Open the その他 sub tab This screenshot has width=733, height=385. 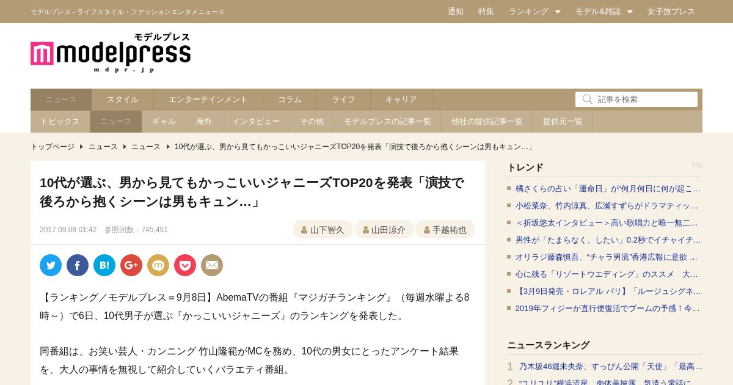coord(312,122)
